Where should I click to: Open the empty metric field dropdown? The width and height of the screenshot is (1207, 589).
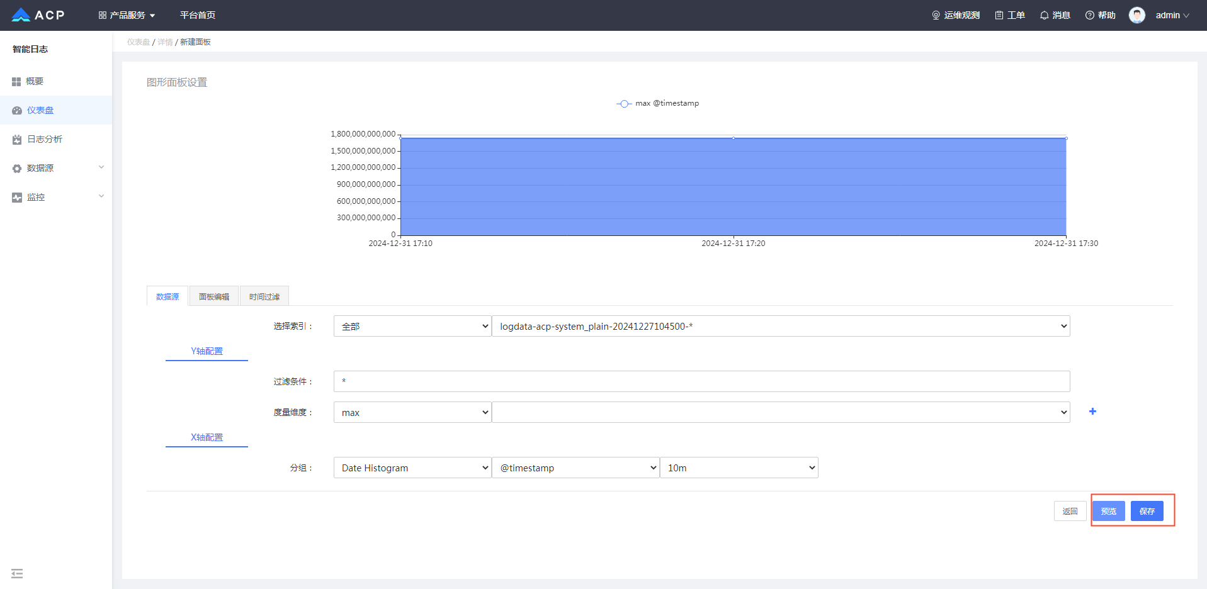click(x=781, y=412)
